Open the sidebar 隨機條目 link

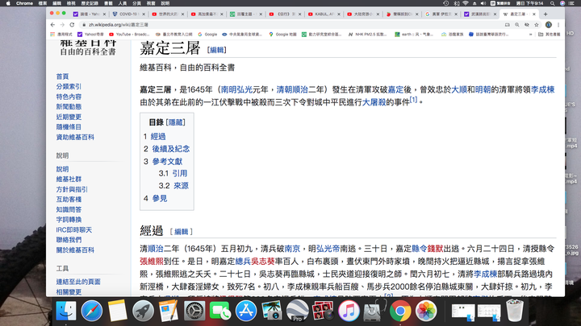[x=69, y=127]
